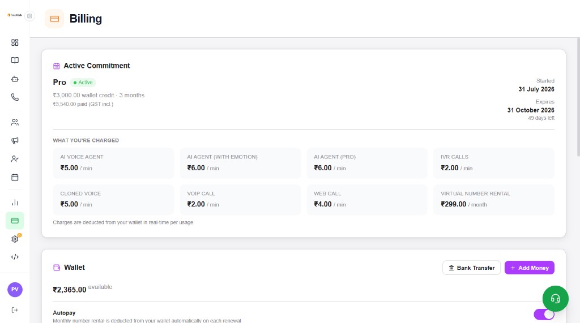Open the developer code brackets icon

point(15,257)
